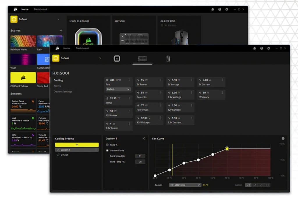Screen dimensions: 298x200
Task: Open Fan mode Default dropdown
Action: [x=118, y=89]
